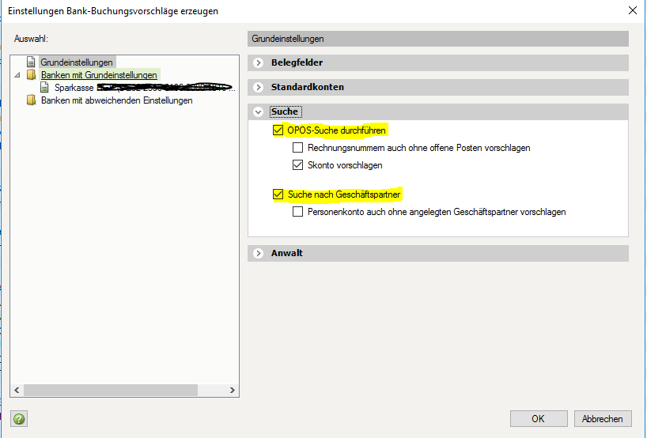Click the Sparkasse document icon

tap(46, 88)
